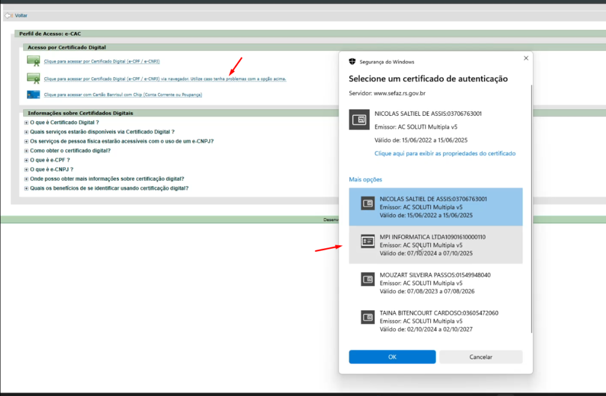Screen dimensions: 606x396
Task: Click the TAINA BITENCOURT CARDOSO certificate icon
Action: (x=368, y=317)
